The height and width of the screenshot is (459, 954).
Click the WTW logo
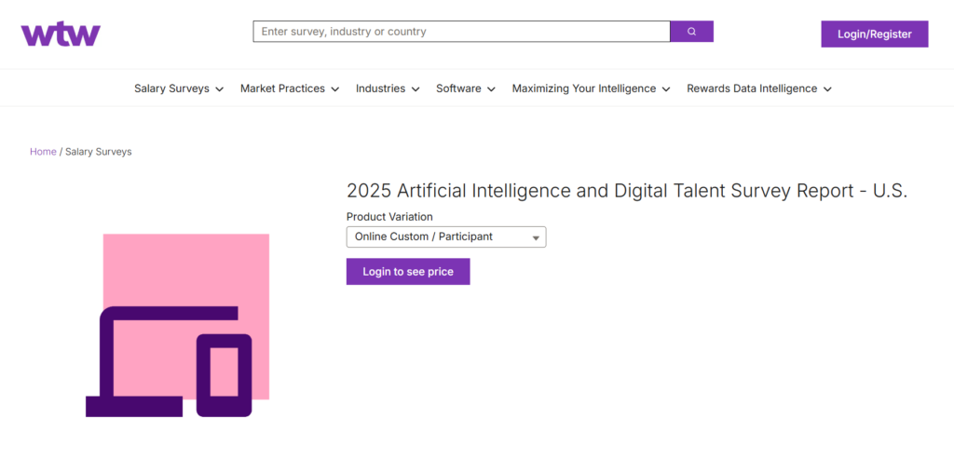(x=61, y=34)
